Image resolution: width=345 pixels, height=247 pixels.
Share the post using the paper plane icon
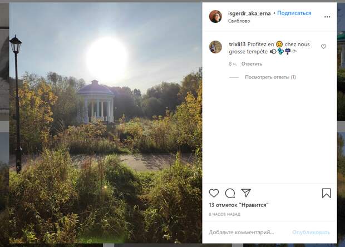point(246,193)
